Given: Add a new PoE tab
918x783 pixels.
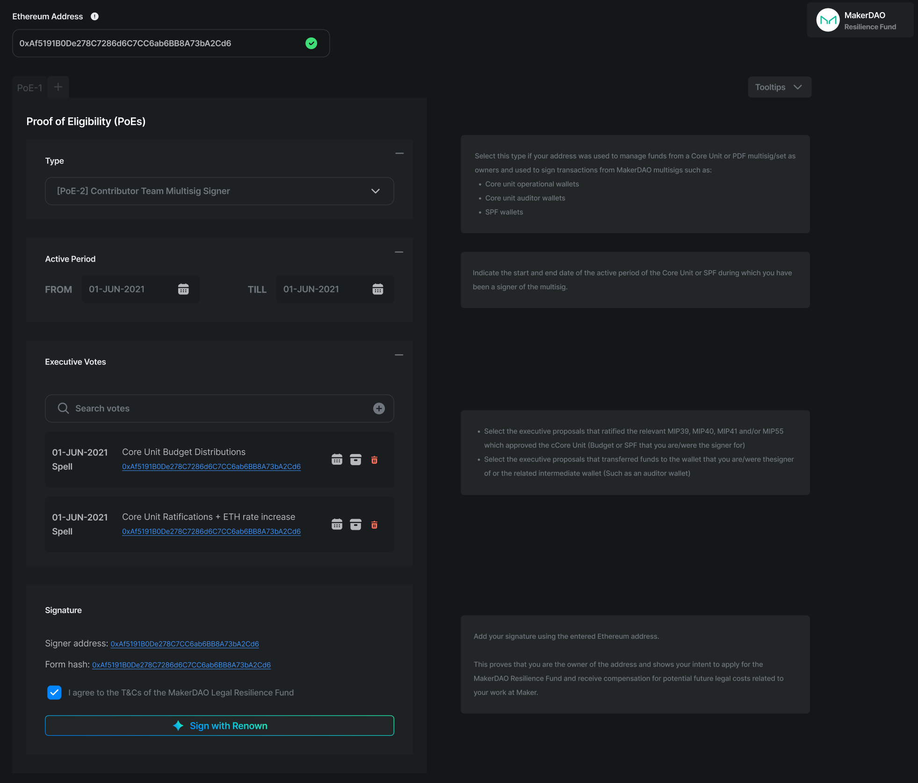Looking at the screenshot, I should (x=58, y=87).
